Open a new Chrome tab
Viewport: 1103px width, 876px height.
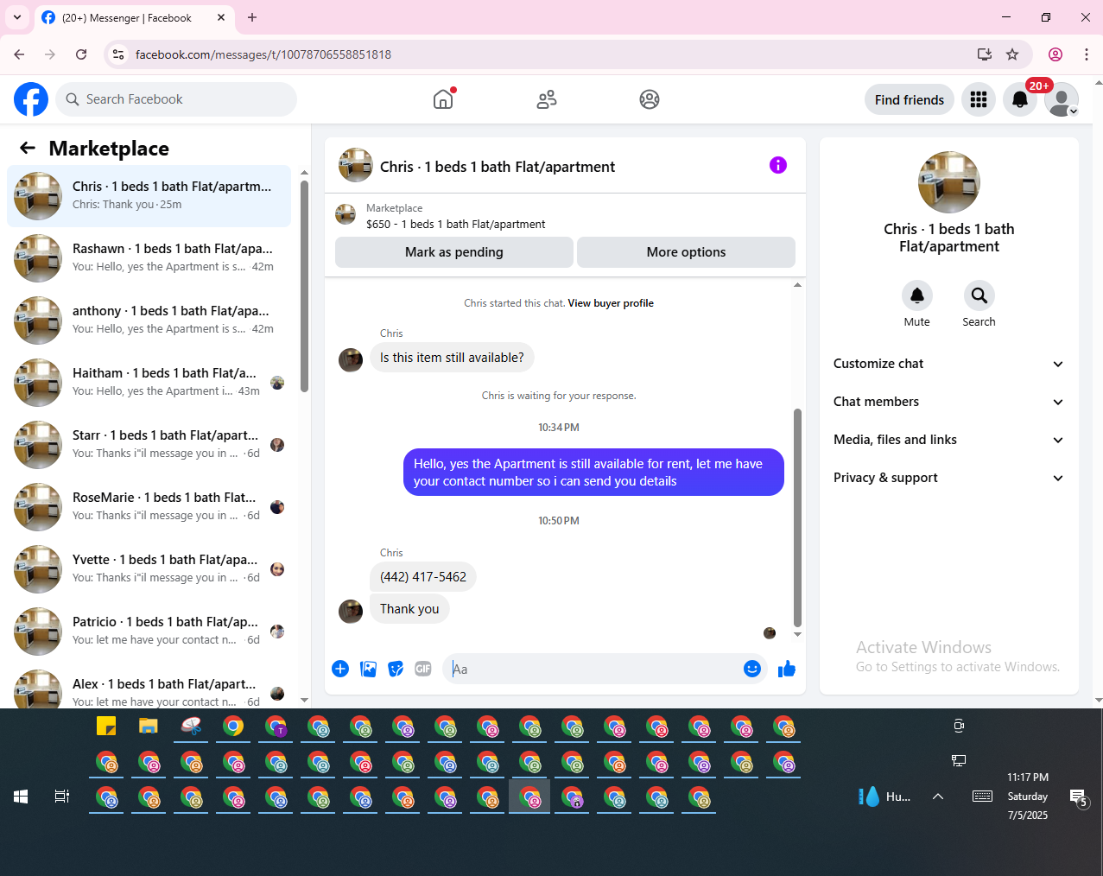click(252, 17)
